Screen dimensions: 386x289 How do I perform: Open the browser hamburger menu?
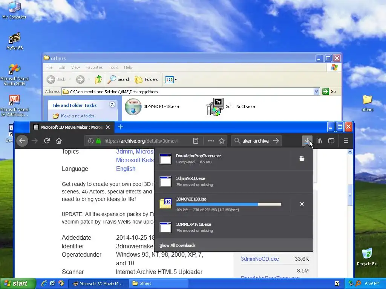346,141
